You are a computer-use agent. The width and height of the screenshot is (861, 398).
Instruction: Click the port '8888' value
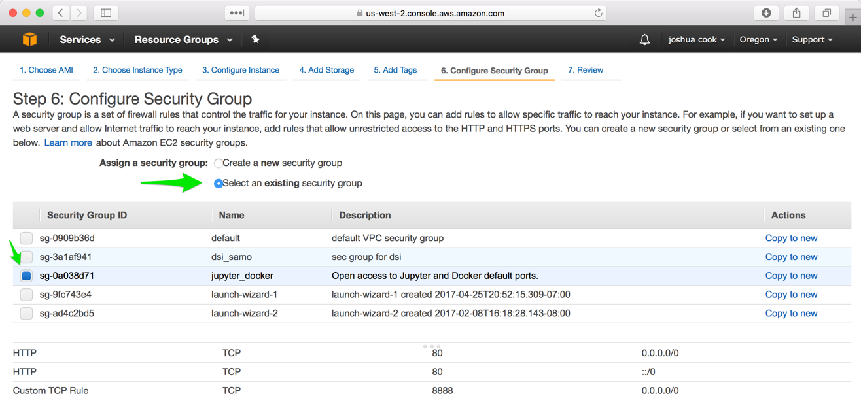tap(442, 390)
